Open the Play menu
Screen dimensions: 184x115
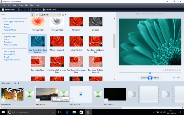coord(32,5)
